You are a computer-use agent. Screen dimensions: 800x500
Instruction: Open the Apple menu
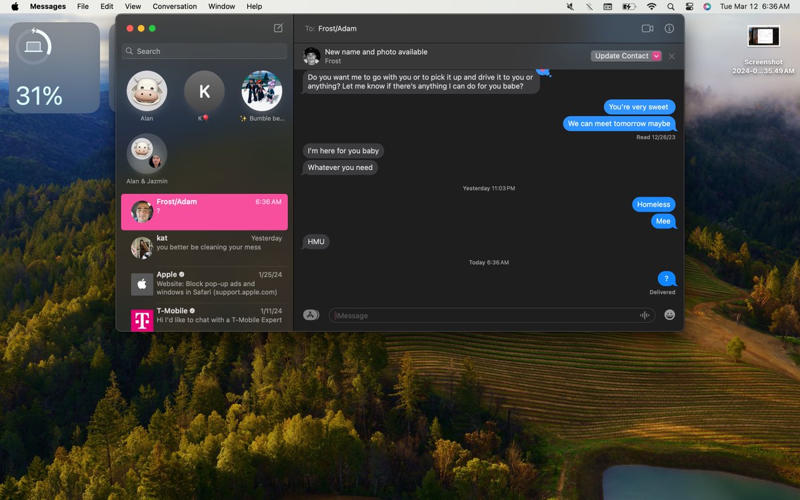pyautogui.click(x=15, y=7)
